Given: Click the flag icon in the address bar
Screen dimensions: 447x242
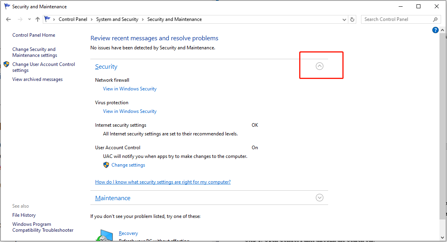Looking at the screenshot, I should pos(48,19).
